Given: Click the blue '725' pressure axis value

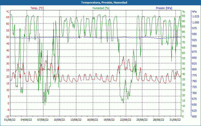Looking at the screenshot, I should 194,87.
